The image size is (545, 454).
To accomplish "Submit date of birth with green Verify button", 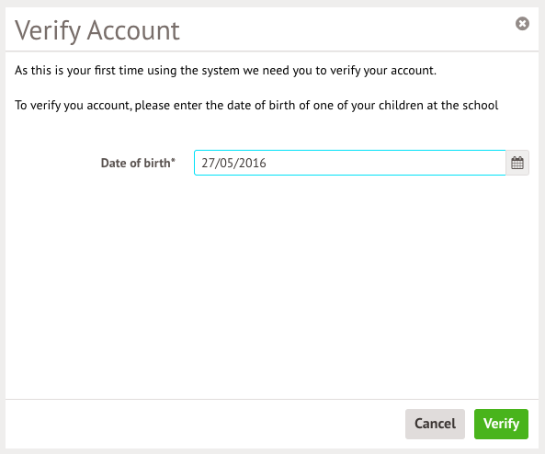I will (501, 424).
